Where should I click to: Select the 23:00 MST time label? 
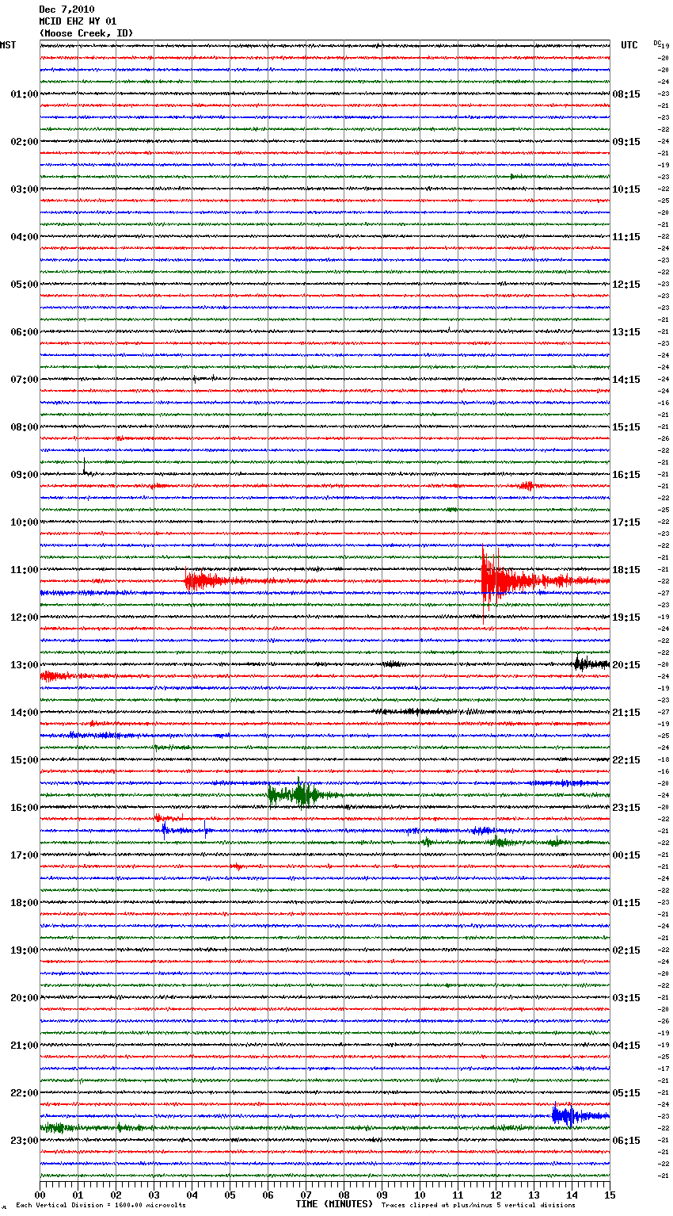25,1141
